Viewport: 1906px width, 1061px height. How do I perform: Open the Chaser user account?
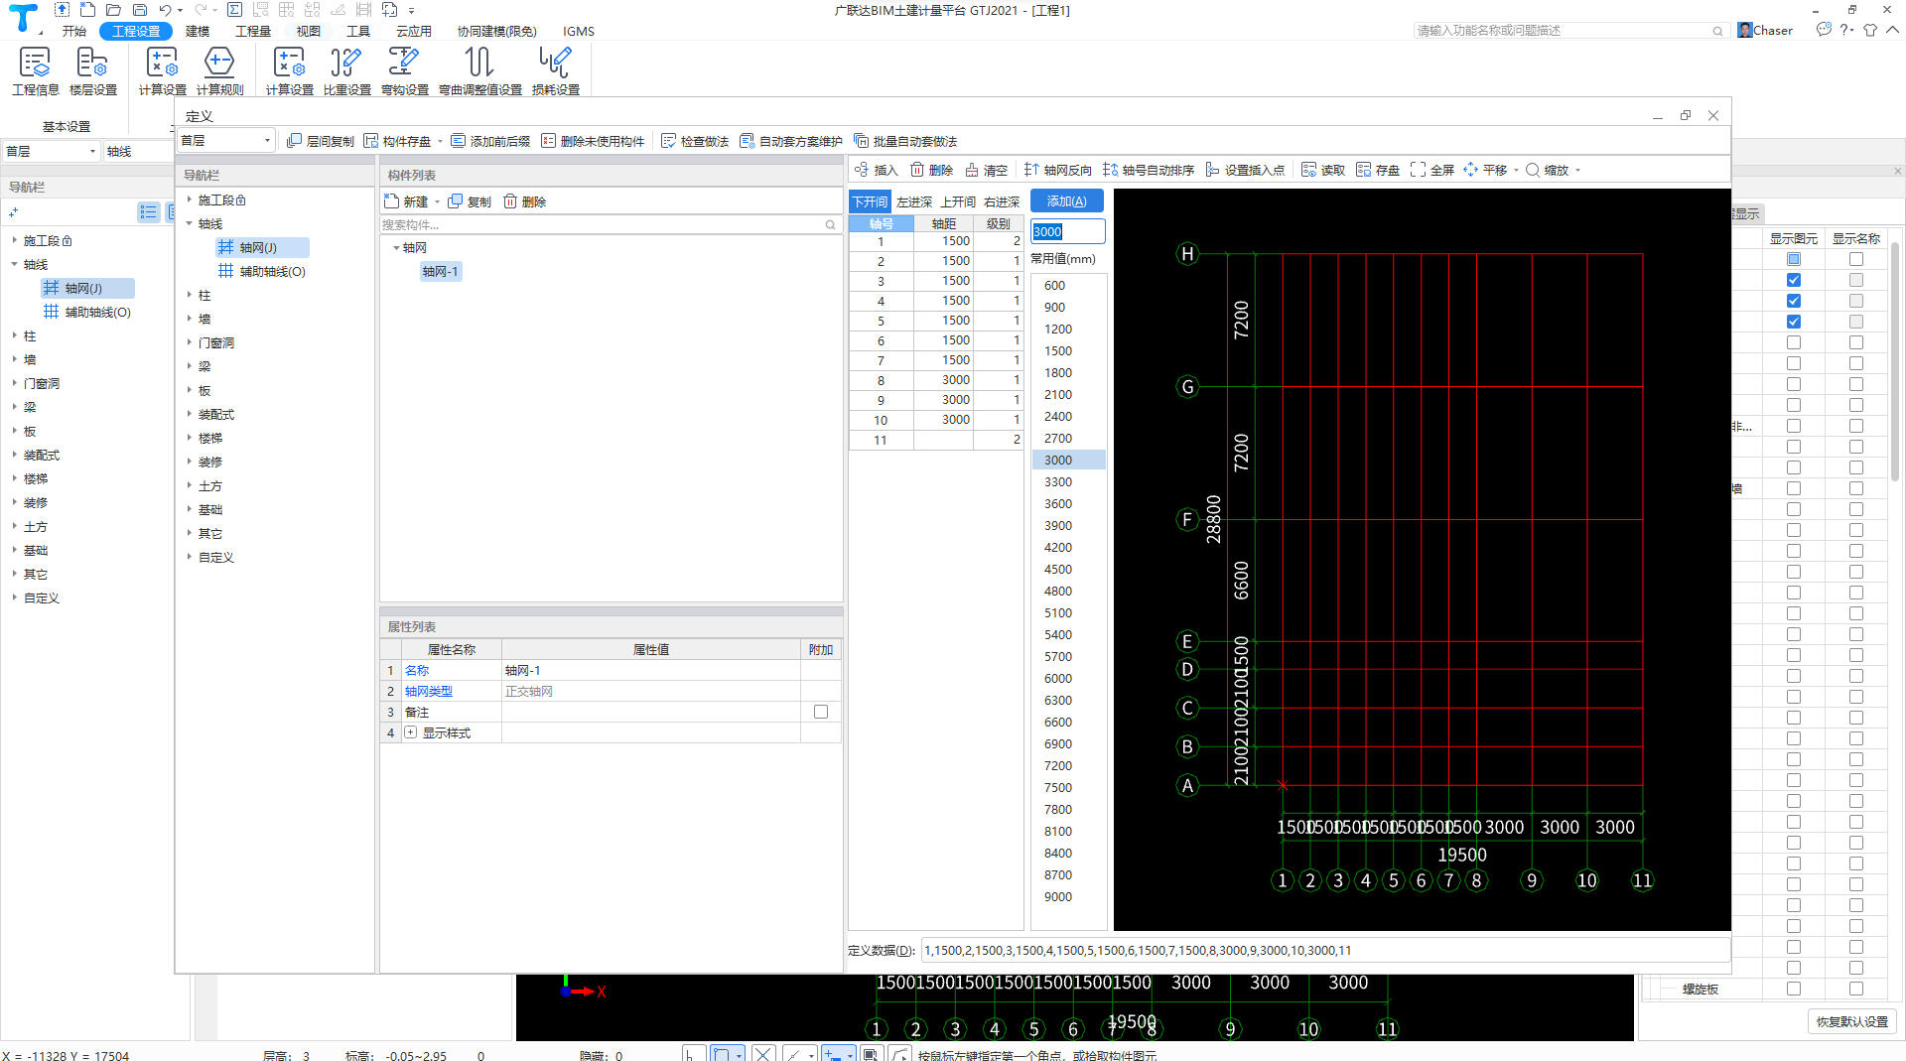click(1765, 30)
